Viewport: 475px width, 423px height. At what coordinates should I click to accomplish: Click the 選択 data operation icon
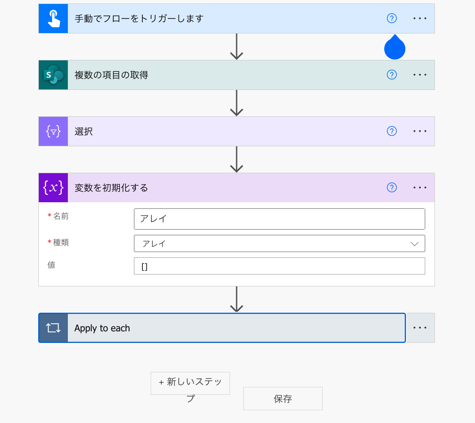(53, 131)
